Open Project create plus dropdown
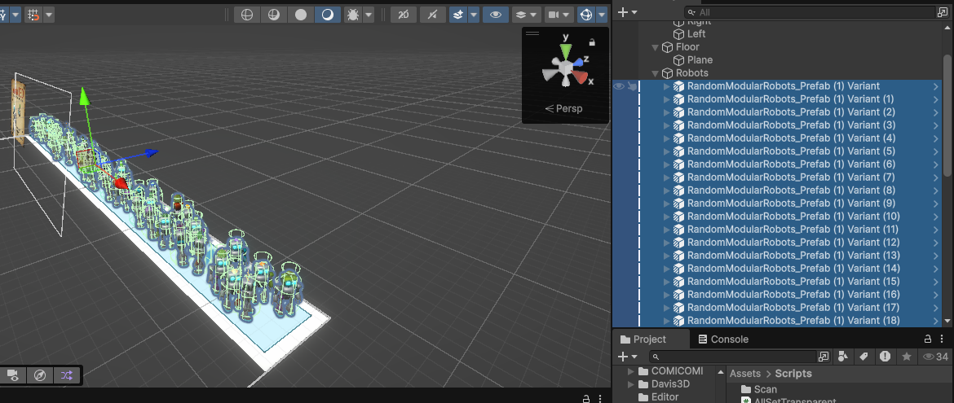 tap(627, 357)
